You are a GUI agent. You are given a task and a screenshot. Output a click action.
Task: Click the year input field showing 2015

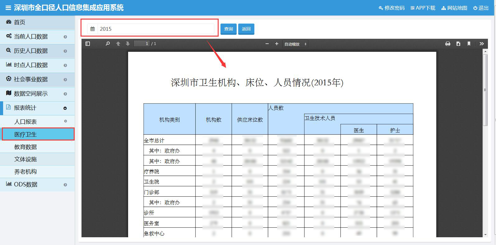(x=156, y=29)
